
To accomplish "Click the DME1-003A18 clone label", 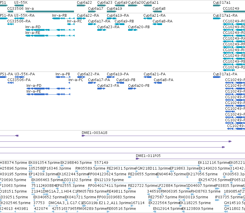I will [94, 133].
